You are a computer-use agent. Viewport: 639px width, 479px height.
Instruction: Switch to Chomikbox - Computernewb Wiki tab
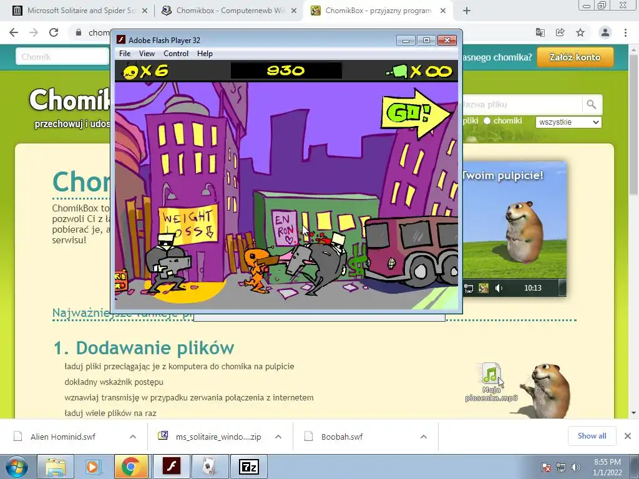(228, 11)
